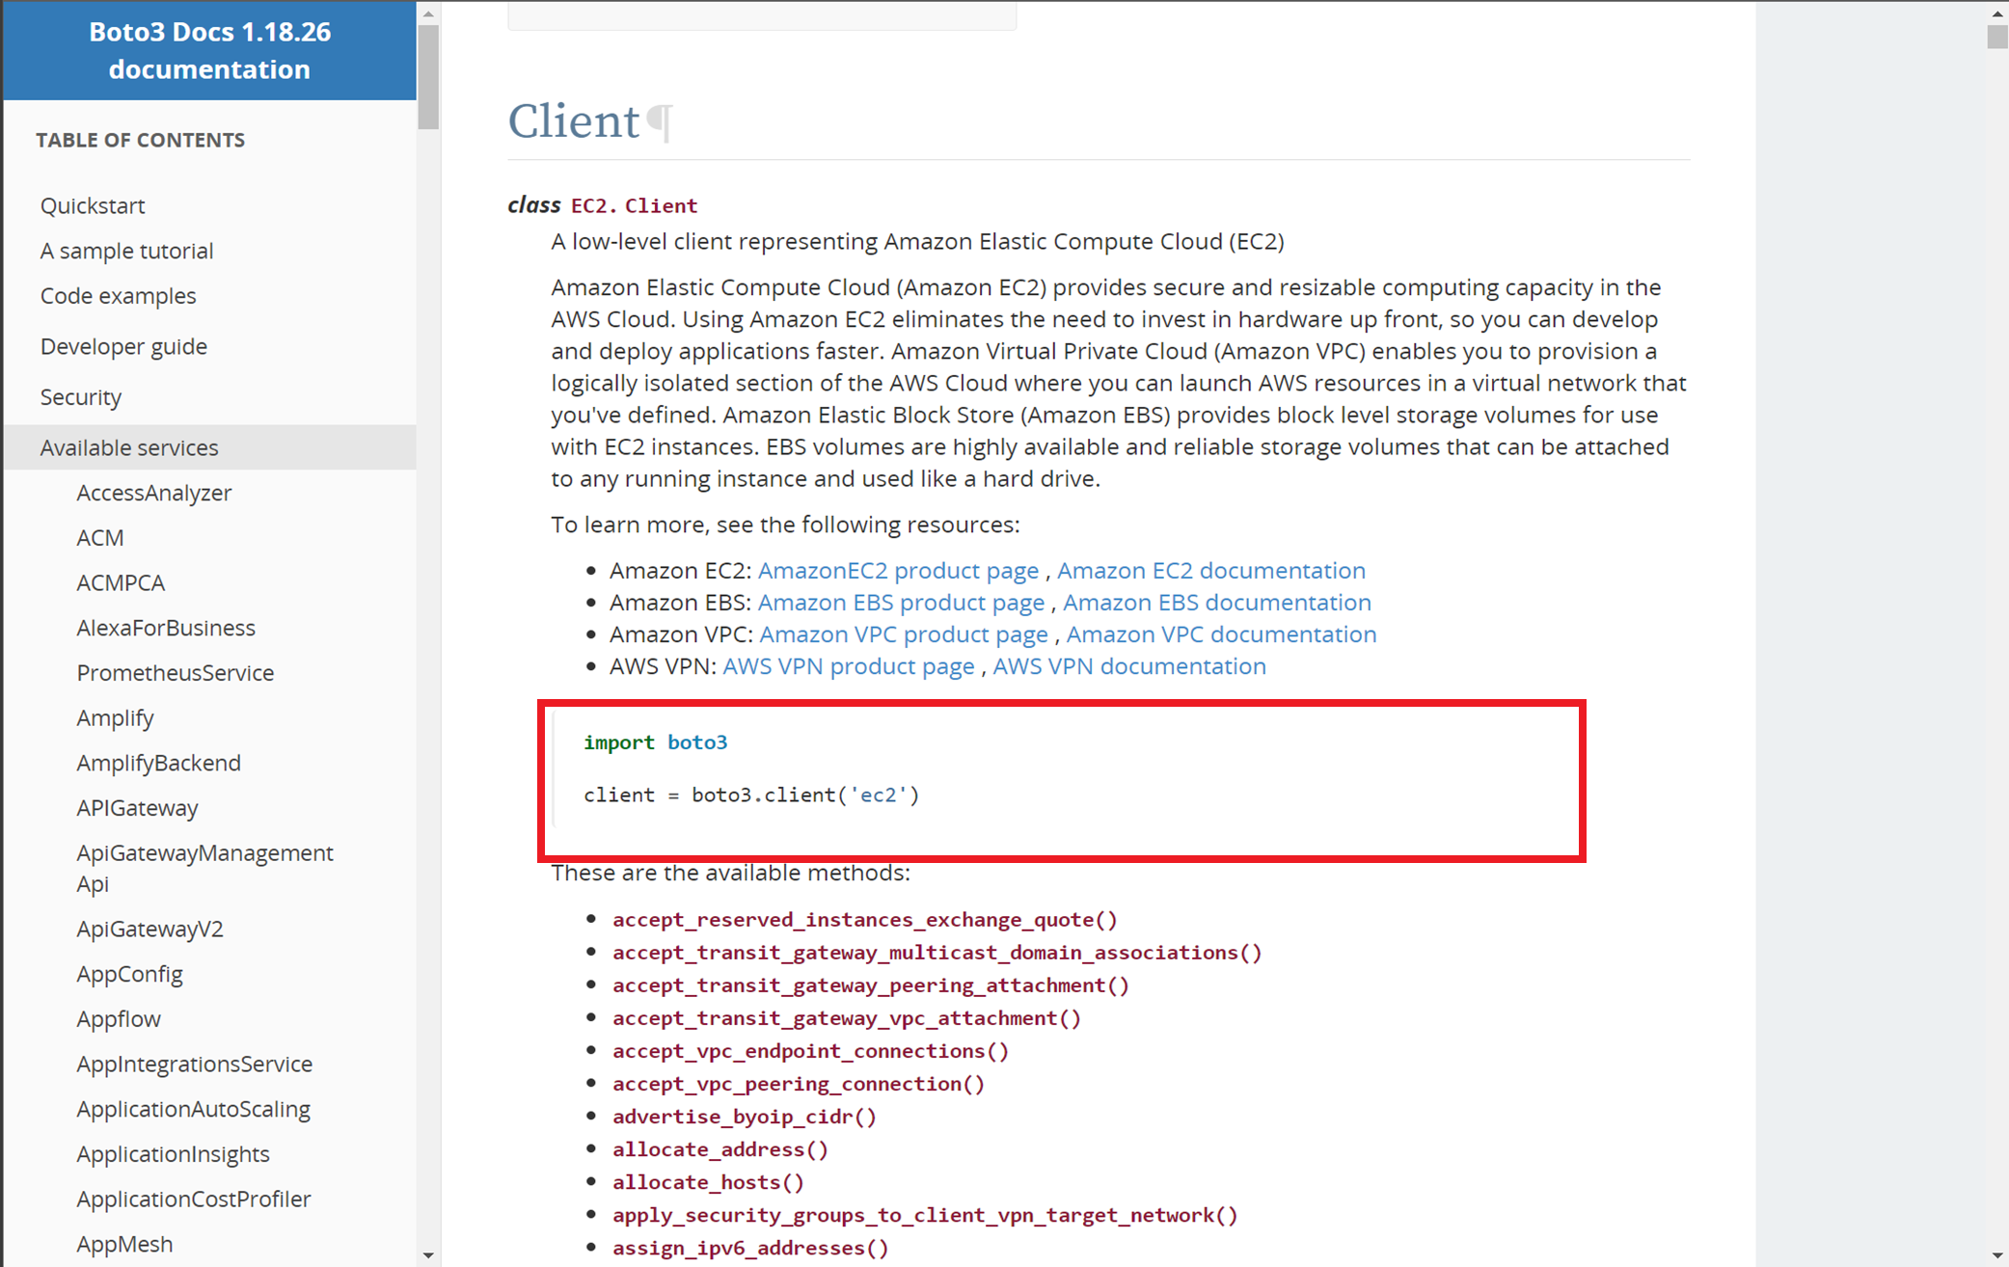Expand the Code examples section
This screenshot has height=1267, width=2009.
[118, 296]
